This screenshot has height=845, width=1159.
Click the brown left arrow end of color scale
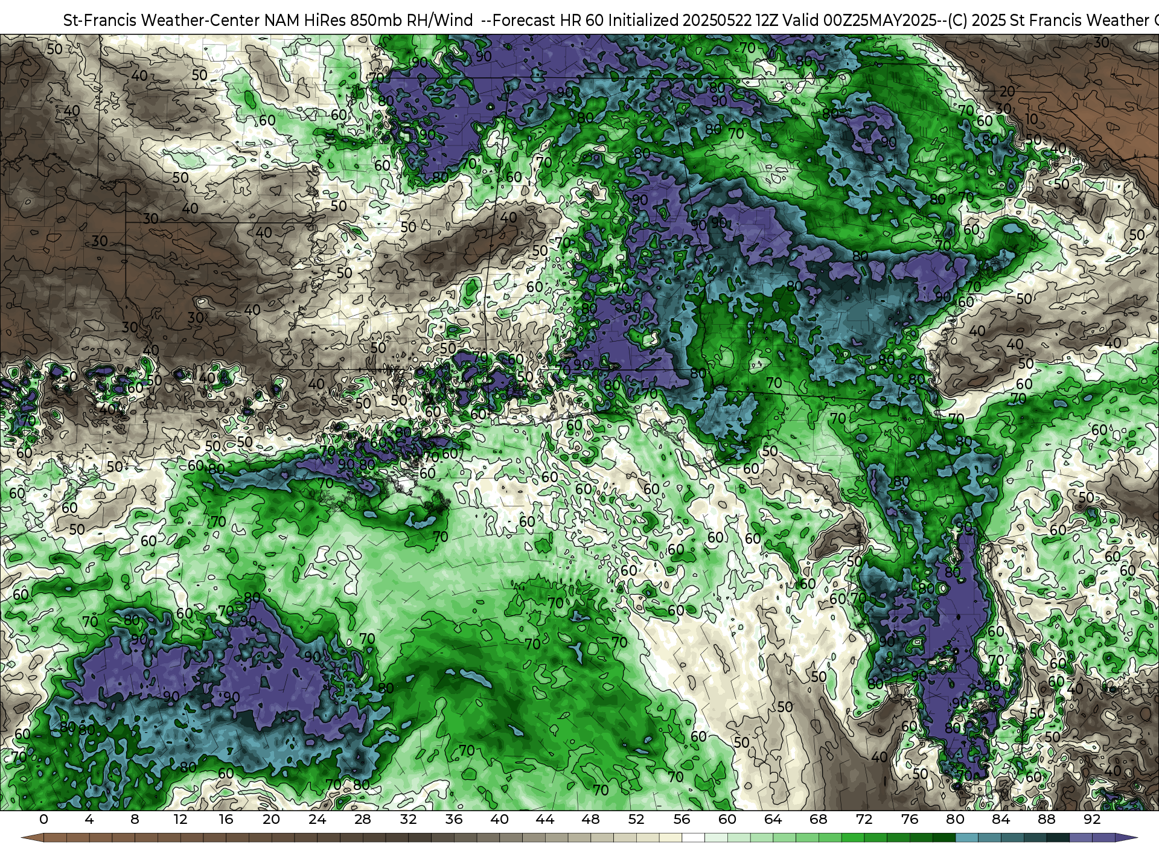click(x=32, y=837)
